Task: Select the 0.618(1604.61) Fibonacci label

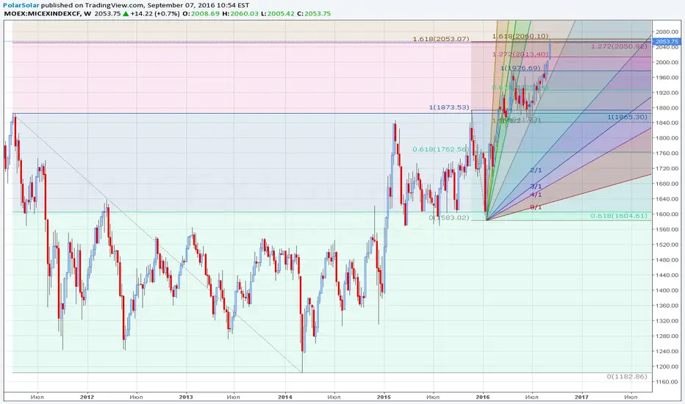Action: (619, 216)
